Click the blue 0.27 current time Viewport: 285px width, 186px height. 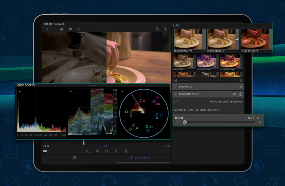106,146
